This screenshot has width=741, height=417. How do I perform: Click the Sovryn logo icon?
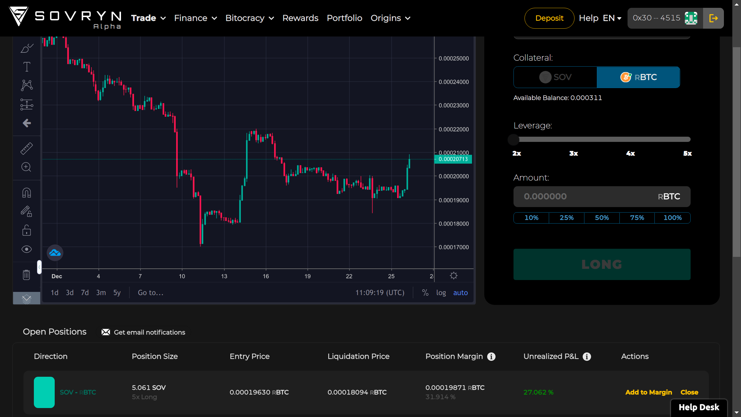click(x=19, y=17)
